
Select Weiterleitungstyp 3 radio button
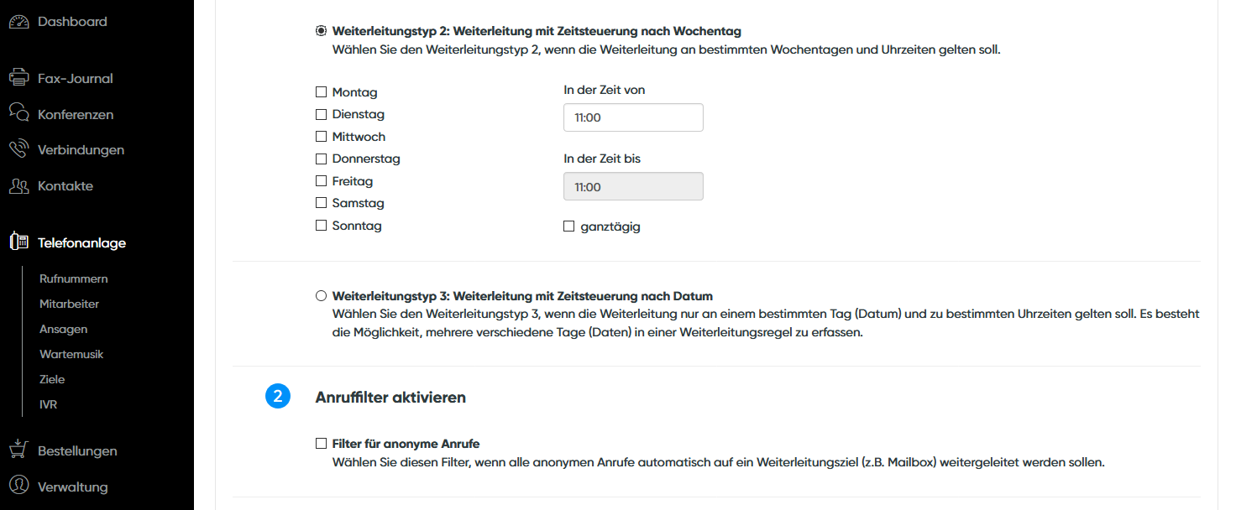[321, 296]
